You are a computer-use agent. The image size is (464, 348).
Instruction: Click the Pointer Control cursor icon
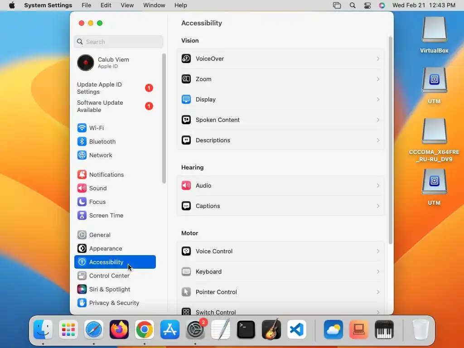click(x=186, y=292)
